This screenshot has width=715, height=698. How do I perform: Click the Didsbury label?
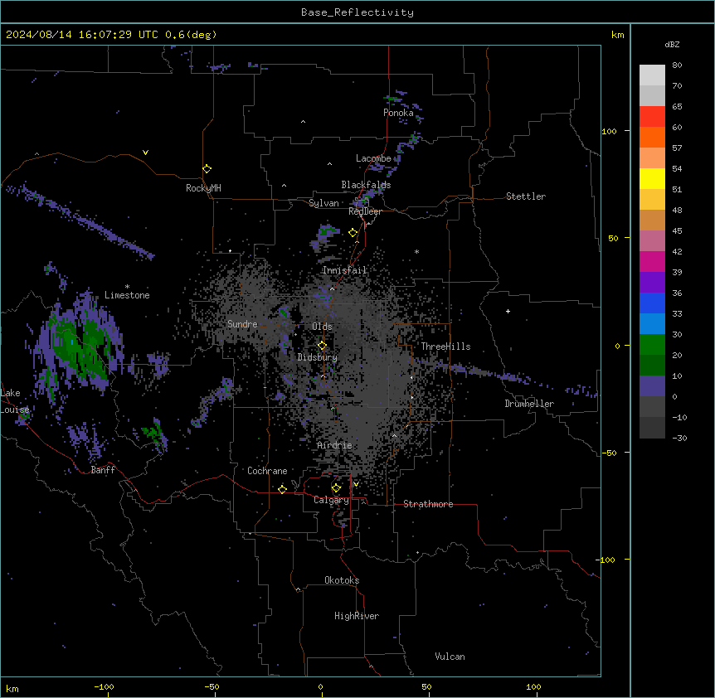point(318,357)
